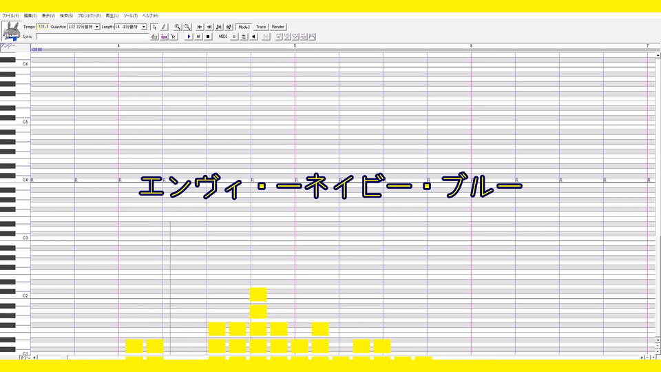
Task: Click the C3 piano key
Action: [x=15, y=238]
